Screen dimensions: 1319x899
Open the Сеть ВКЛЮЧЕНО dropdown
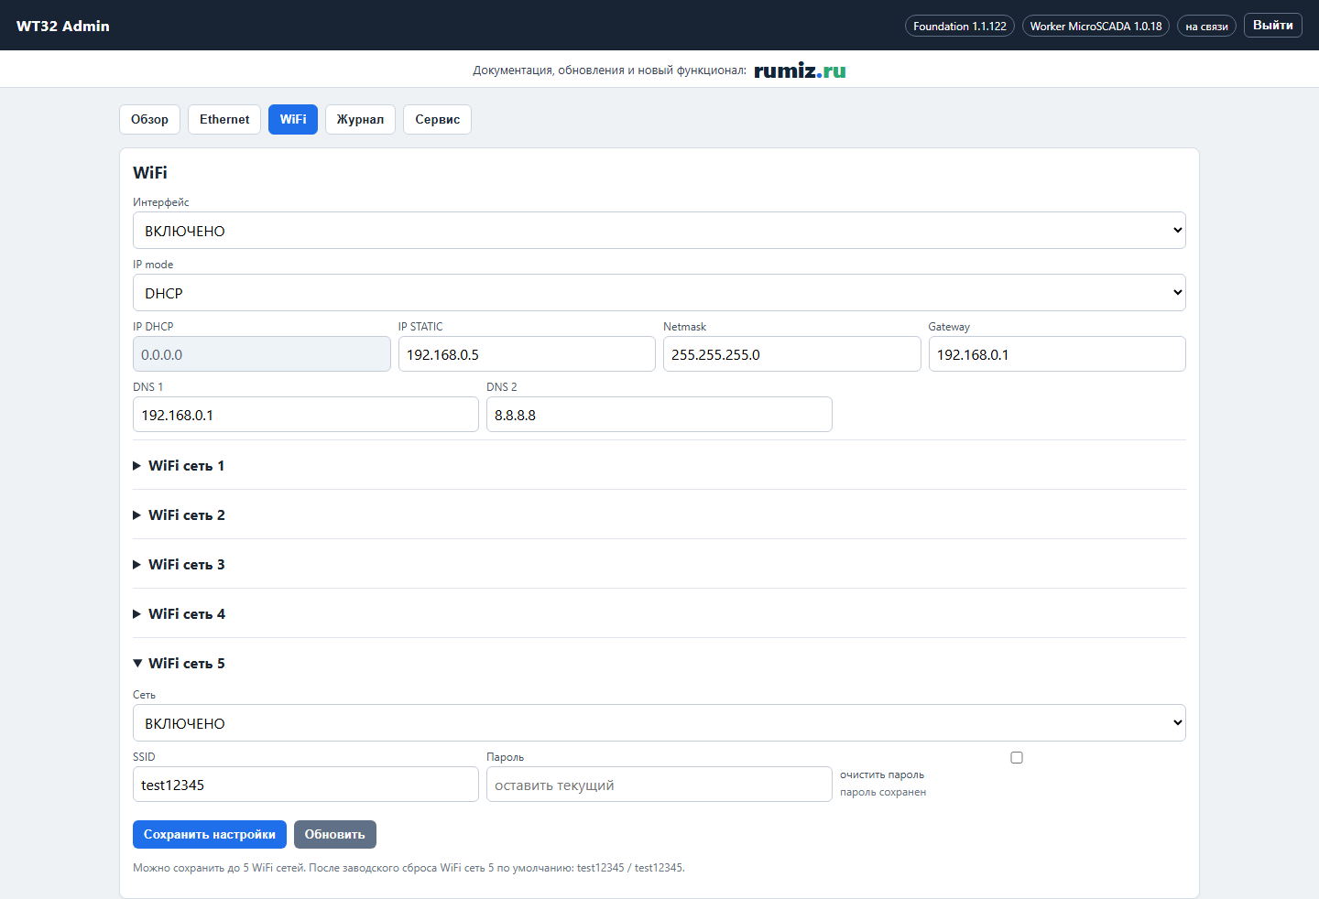click(659, 723)
